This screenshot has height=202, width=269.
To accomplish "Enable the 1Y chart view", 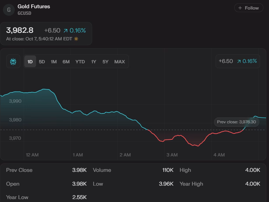I will coord(94,61).
